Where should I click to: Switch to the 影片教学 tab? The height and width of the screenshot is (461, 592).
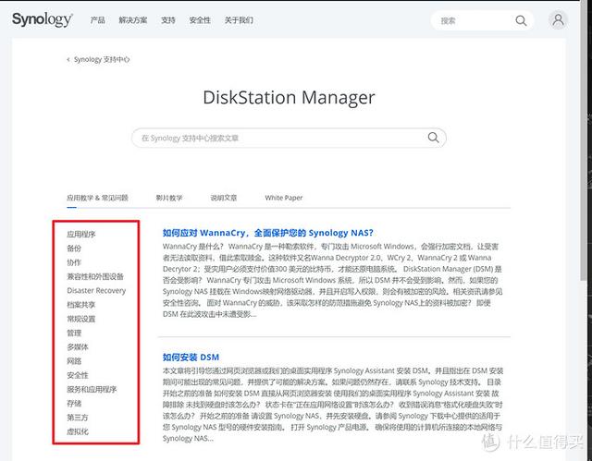(169, 198)
